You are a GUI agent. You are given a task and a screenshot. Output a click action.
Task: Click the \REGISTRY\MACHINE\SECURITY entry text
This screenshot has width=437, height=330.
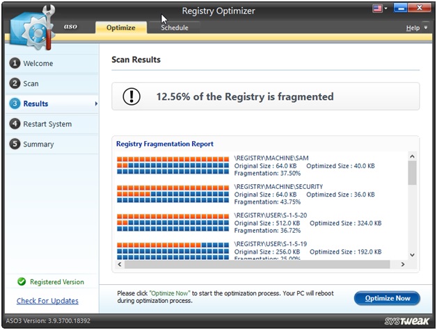[278, 187]
